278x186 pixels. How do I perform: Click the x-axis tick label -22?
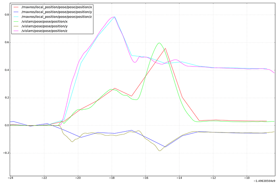tap(44, 178)
